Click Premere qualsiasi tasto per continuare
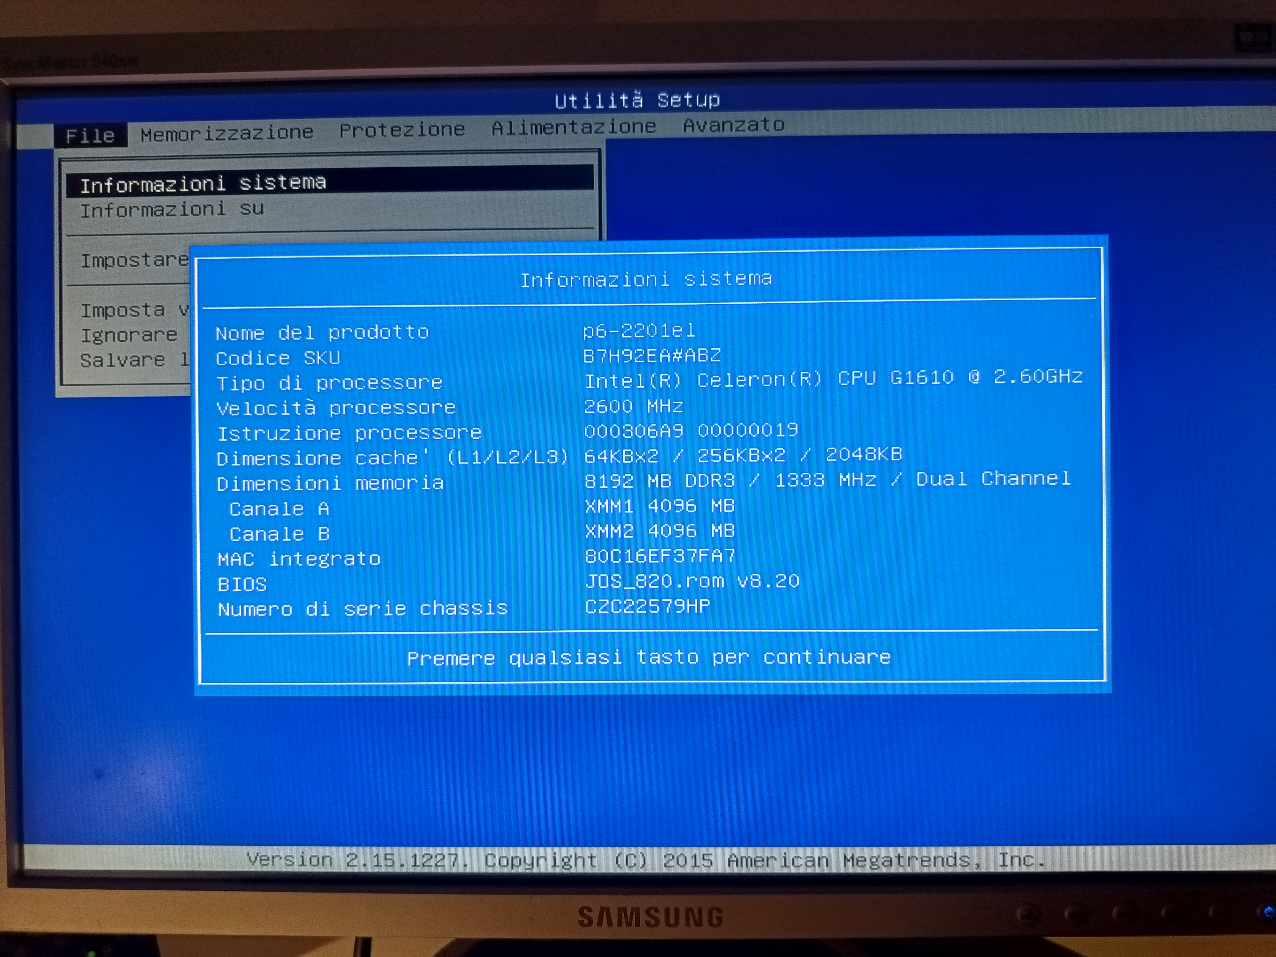This screenshot has height=957, width=1276. tap(649, 657)
